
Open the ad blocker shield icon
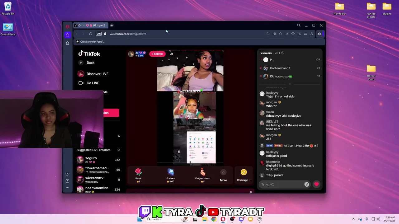tap(281, 34)
